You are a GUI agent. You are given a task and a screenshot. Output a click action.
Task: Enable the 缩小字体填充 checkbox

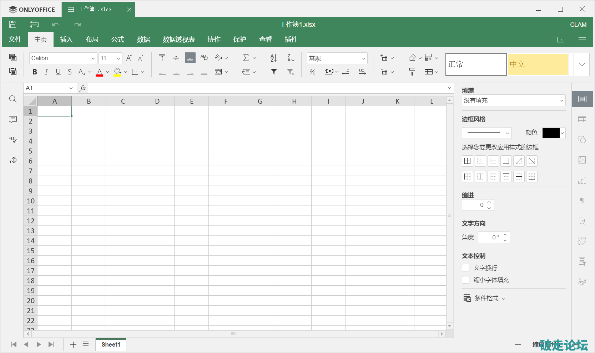point(466,280)
